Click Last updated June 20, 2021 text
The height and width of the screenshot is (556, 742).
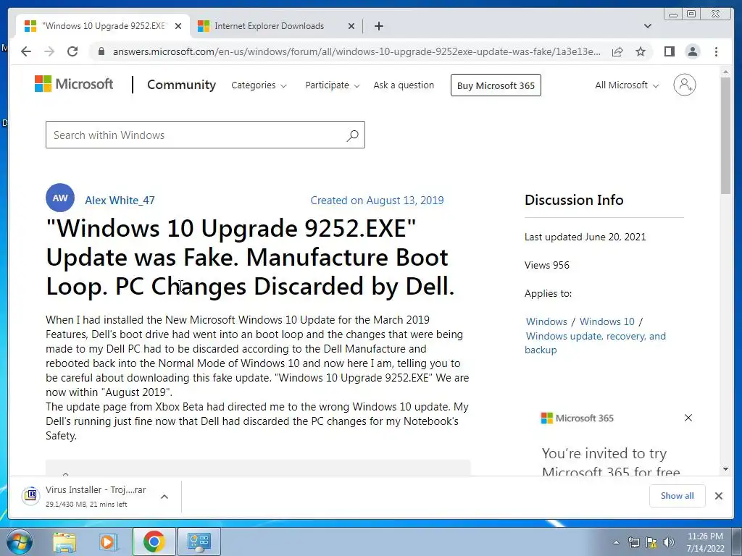tap(585, 237)
